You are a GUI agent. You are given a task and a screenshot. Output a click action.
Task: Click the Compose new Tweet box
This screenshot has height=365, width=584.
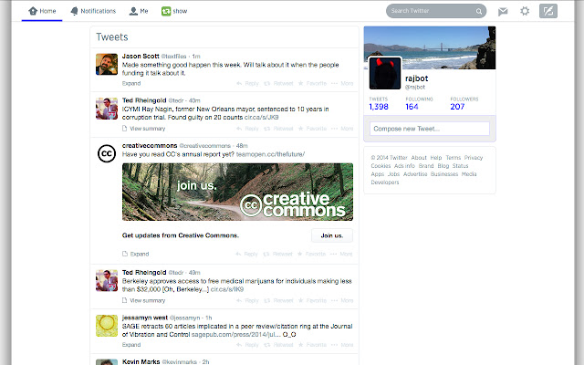point(430,129)
